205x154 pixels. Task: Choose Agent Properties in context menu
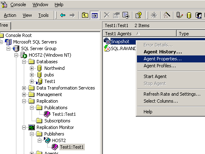click(171, 59)
